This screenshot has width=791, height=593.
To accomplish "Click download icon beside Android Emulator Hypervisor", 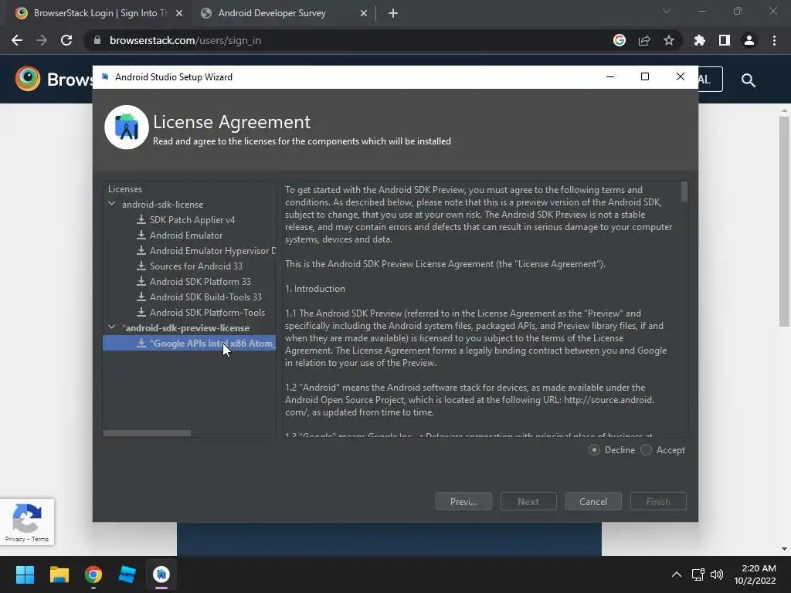I will click(x=141, y=251).
